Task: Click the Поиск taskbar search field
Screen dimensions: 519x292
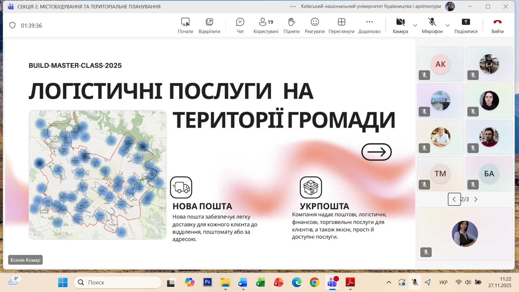Action: (x=118, y=282)
